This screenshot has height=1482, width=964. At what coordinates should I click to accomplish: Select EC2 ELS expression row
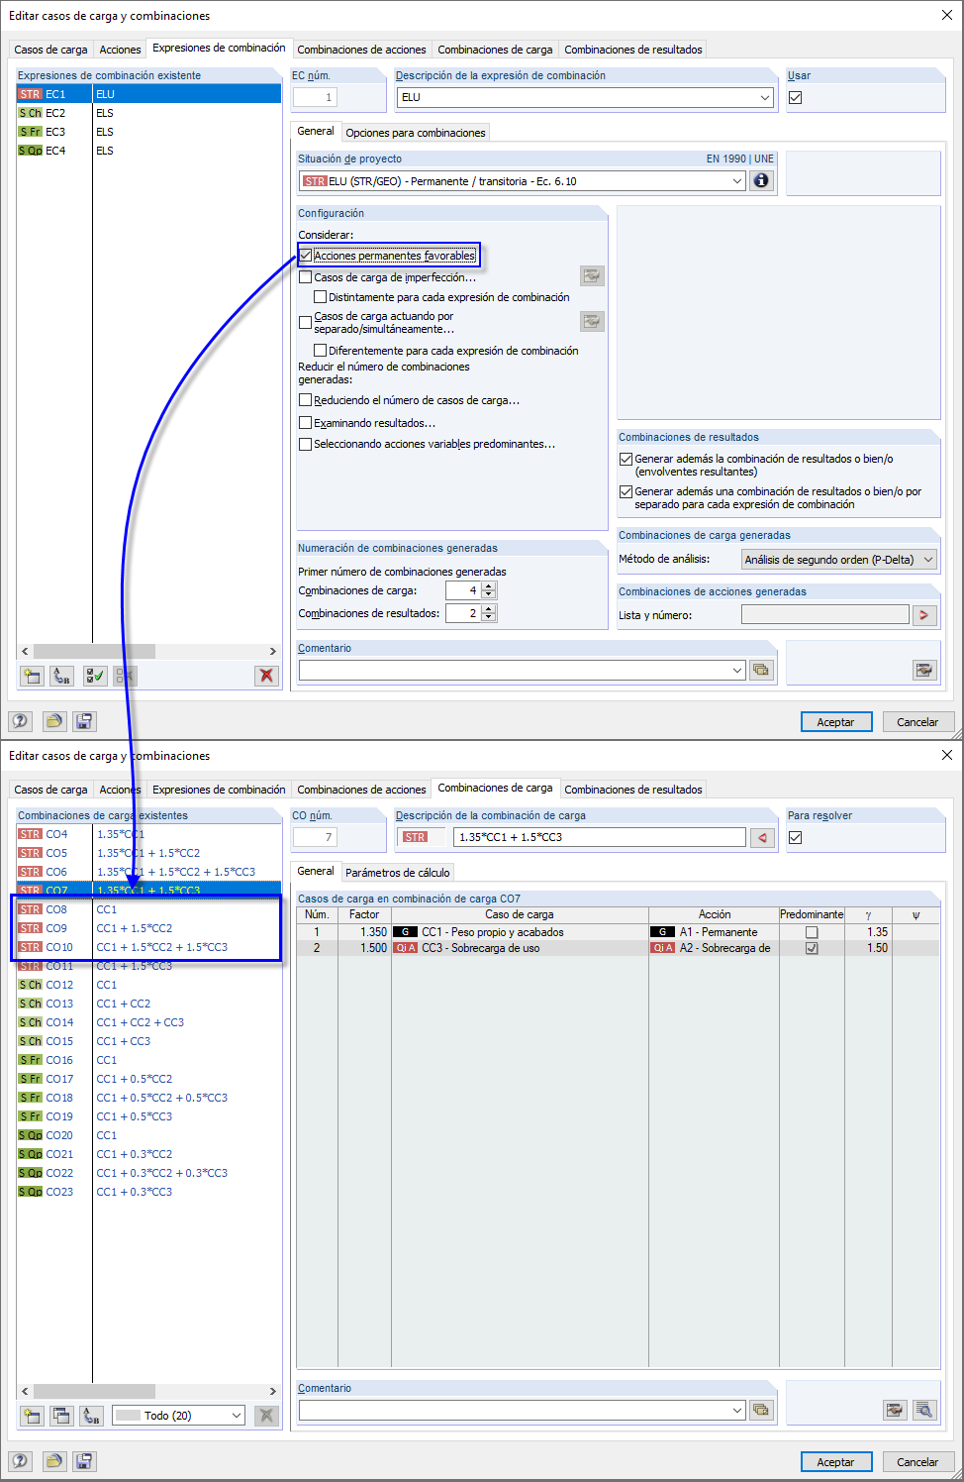point(148,113)
